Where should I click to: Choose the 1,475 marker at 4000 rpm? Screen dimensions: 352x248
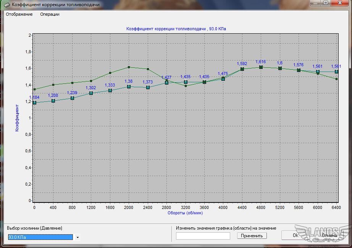click(223, 79)
